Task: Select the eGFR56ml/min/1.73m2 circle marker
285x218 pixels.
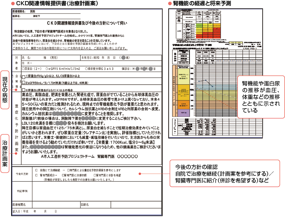Action: 47,69
